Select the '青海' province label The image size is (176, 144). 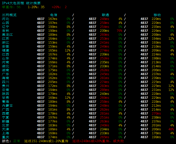click(6, 102)
